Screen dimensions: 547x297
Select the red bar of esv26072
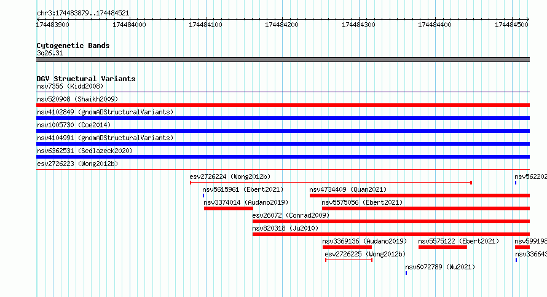(x=391, y=221)
